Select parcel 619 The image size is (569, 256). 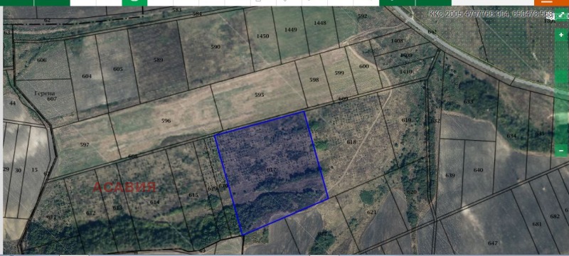click(x=406, y=120)
